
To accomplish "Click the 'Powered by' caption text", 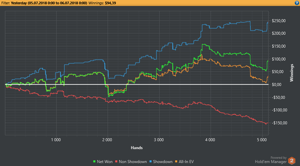I will (279, 157).
